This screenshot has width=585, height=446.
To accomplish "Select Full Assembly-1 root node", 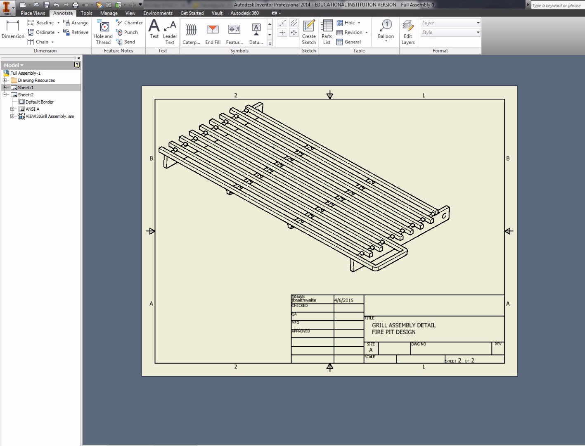I will pos(22,73).
